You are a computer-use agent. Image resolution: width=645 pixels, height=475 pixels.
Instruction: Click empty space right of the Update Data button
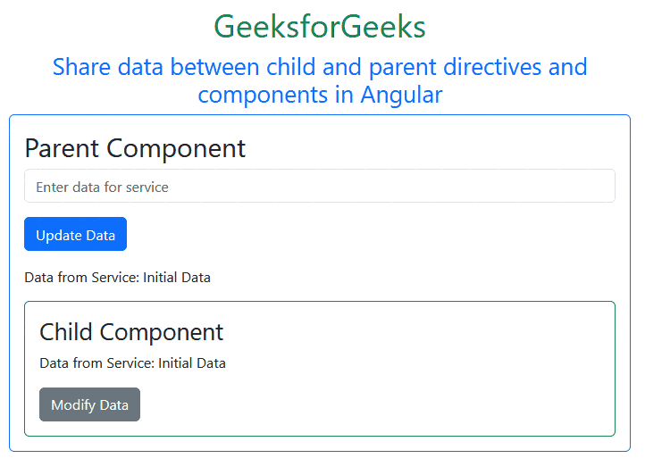(x=370, y=234)
